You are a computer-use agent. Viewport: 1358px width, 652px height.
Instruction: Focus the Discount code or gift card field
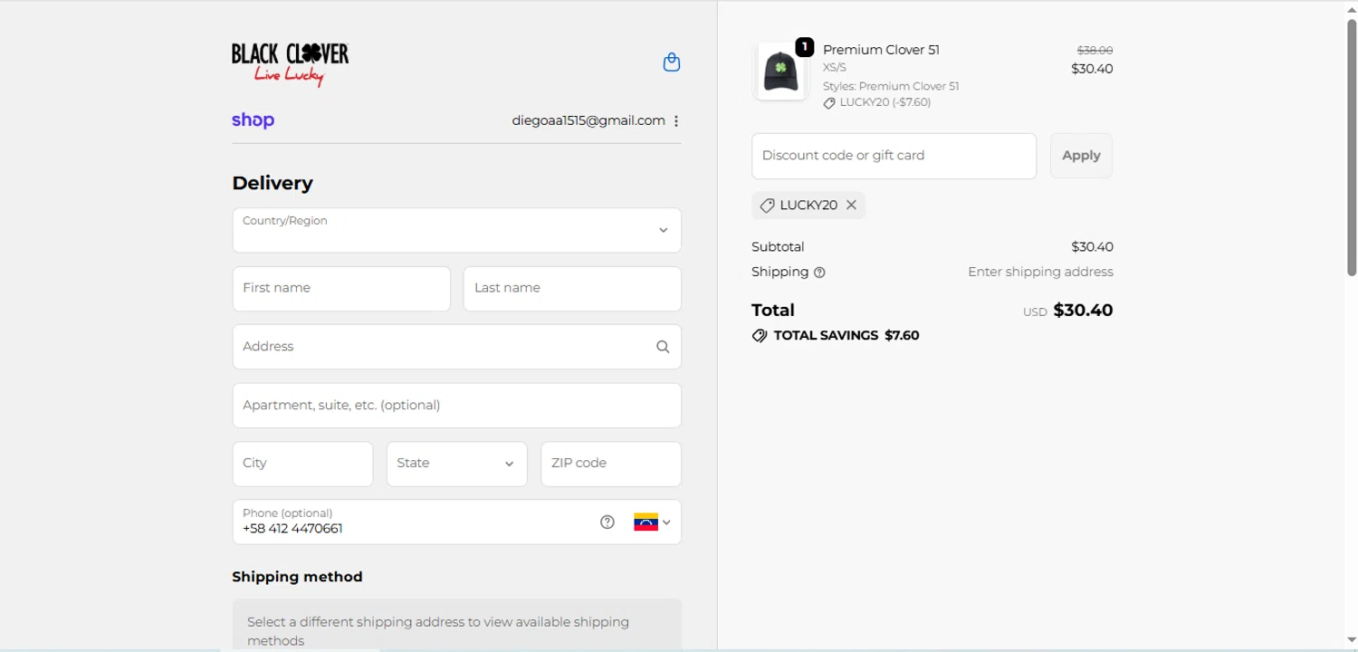894,156
